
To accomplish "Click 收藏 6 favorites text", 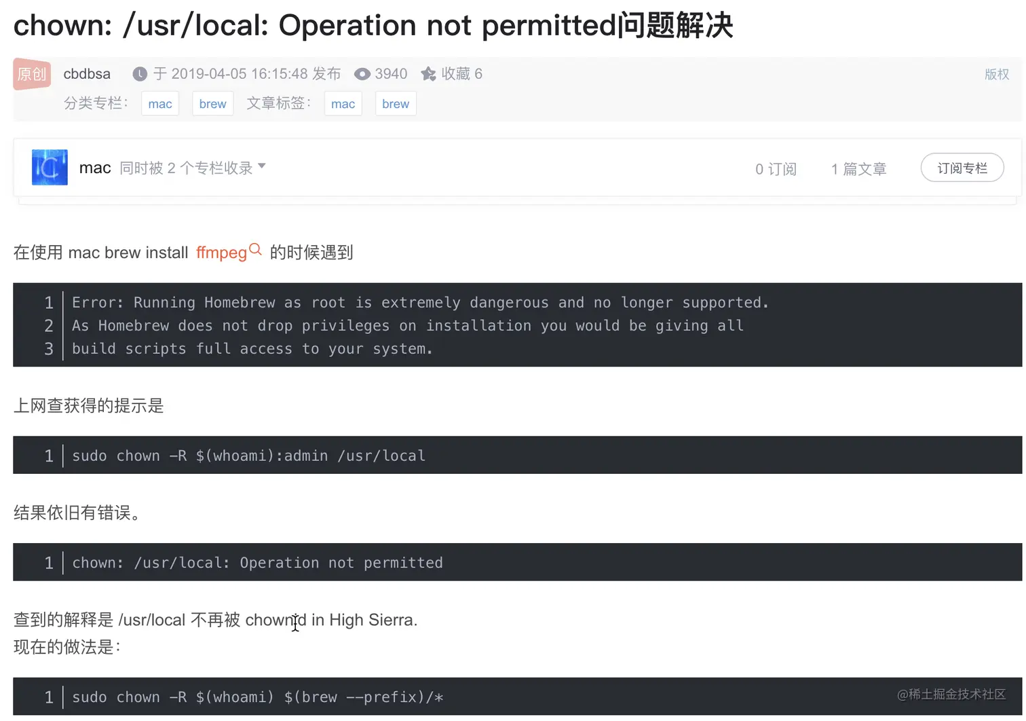I will 461,74.
